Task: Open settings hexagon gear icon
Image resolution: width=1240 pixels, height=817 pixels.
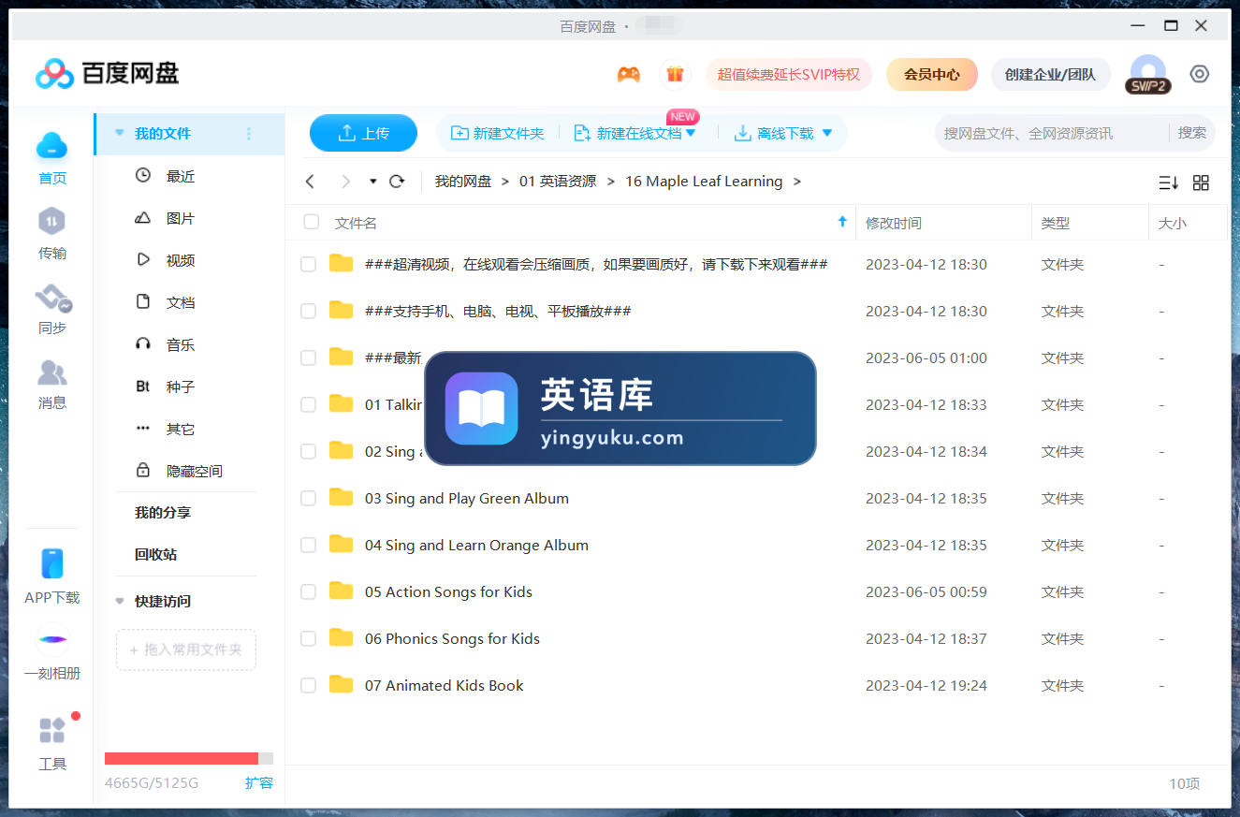Action: tap(1200, 74)
